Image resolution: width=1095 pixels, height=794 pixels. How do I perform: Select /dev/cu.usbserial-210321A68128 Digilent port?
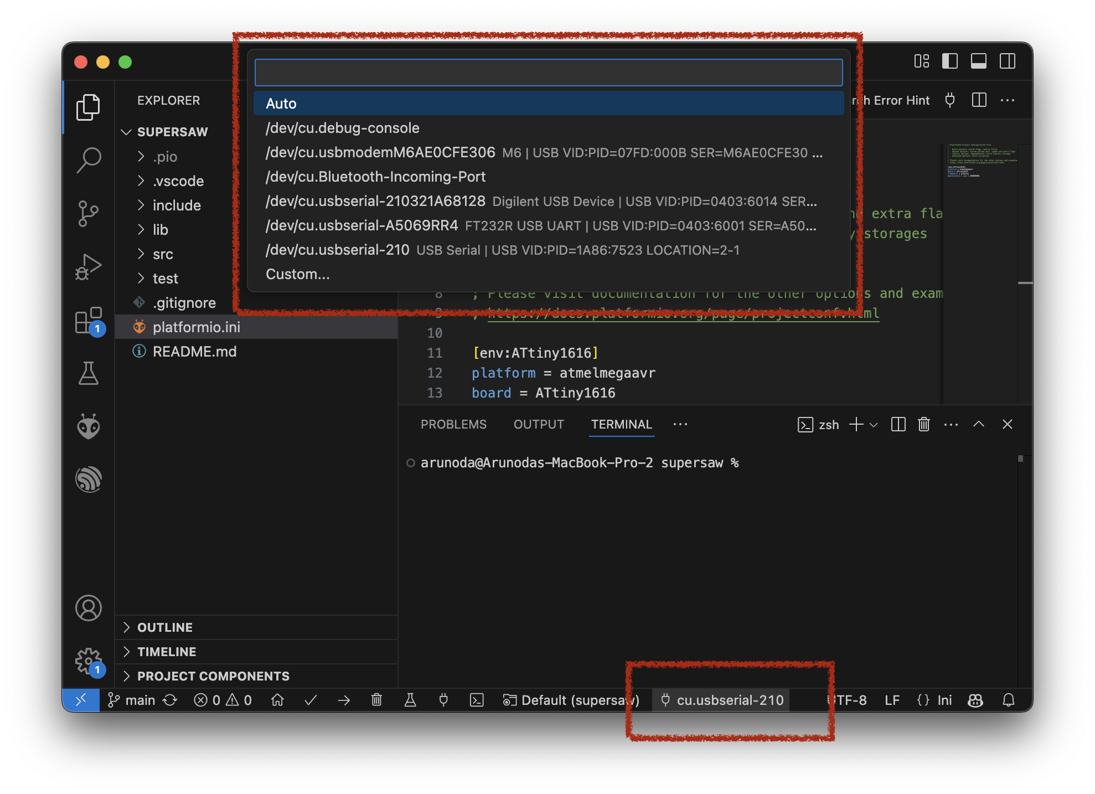click(x=549, y=201)
